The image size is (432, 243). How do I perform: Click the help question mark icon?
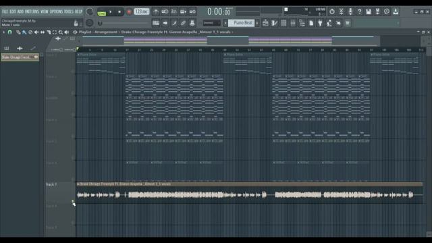pos(359,11)
